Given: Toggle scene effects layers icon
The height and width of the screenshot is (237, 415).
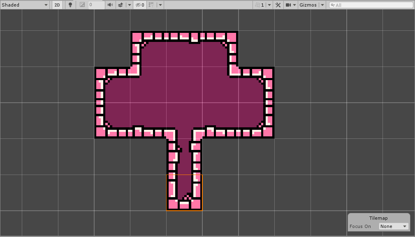Looking at the screenshot, I should click(x=121, y=5).
